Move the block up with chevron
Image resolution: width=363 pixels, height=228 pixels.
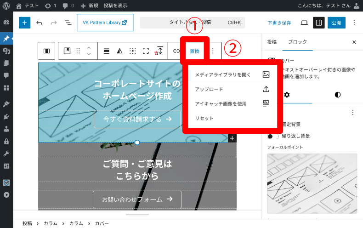point(89,48)
